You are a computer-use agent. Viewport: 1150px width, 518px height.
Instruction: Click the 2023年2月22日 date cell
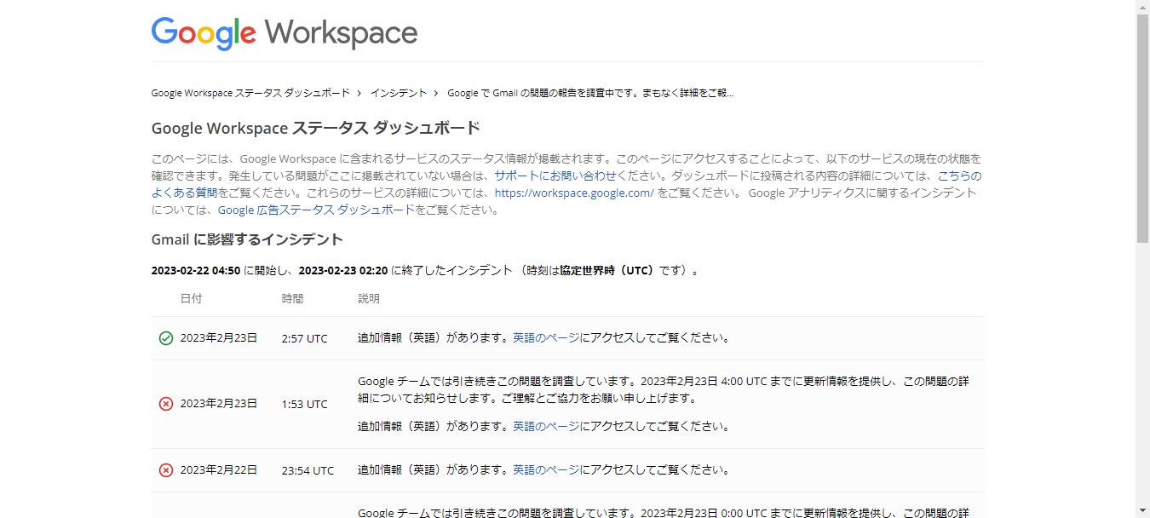tap(219, 469)
